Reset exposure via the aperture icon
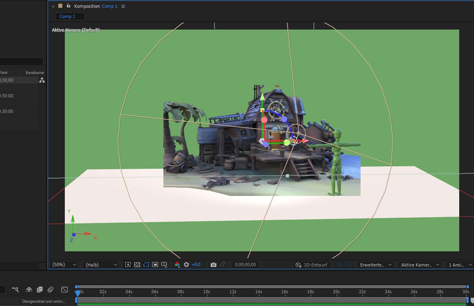Screen dimensions: 474x306 pos(186,265)
